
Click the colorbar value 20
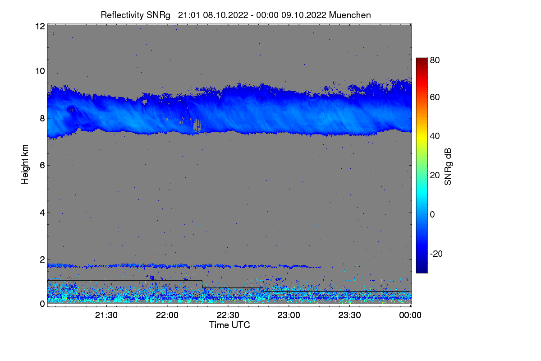click(435, 175)
